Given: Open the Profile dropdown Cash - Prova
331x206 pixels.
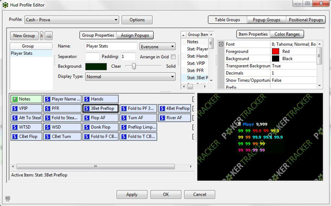Looking at the screenshot, I should tap(72, 20).
